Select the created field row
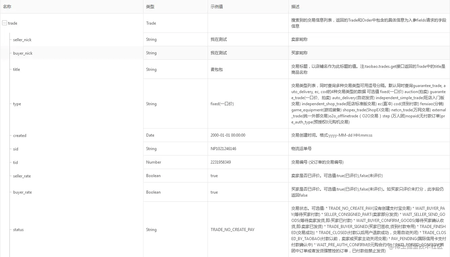 point(19,135)
